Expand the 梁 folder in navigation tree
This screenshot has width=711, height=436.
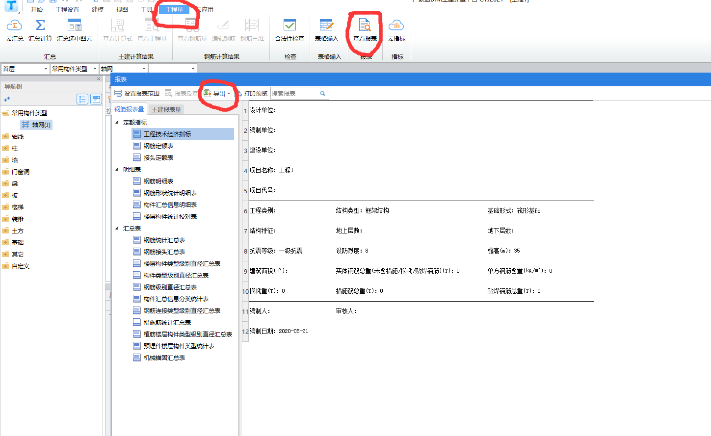(5, 183)
